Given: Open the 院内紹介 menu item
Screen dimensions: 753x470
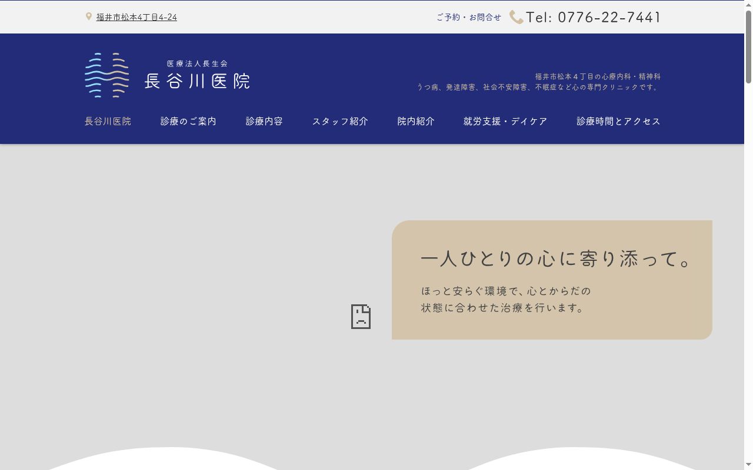Looking at the screenshot, I should [416, 121].
